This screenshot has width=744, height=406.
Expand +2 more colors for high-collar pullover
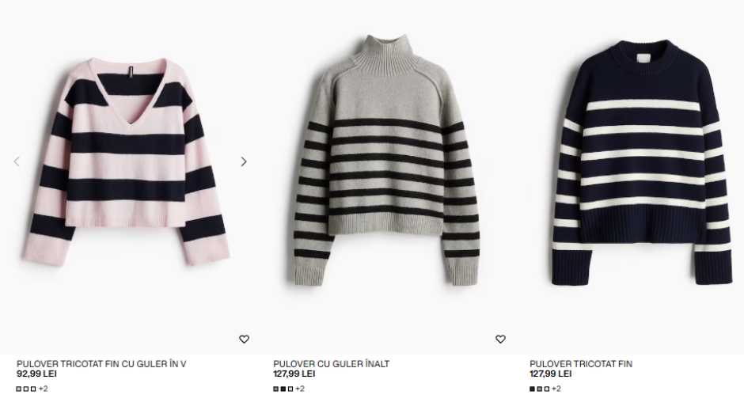pos(300,389)
